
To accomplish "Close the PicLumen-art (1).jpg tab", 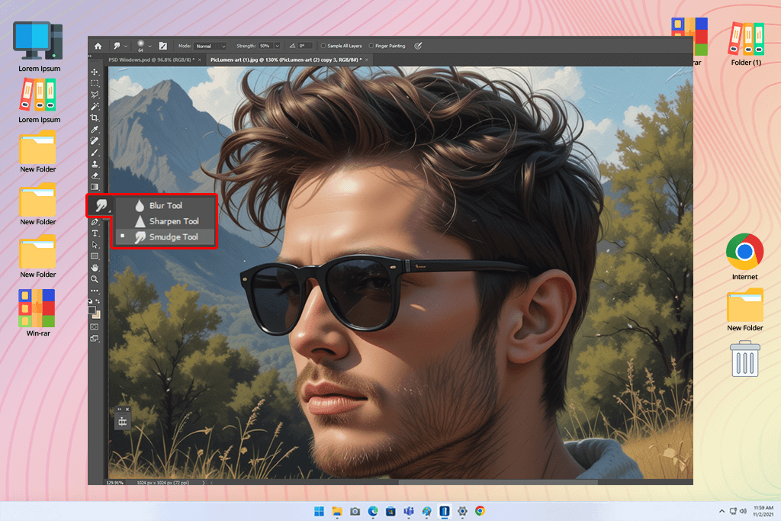I will tap(367, 59).
